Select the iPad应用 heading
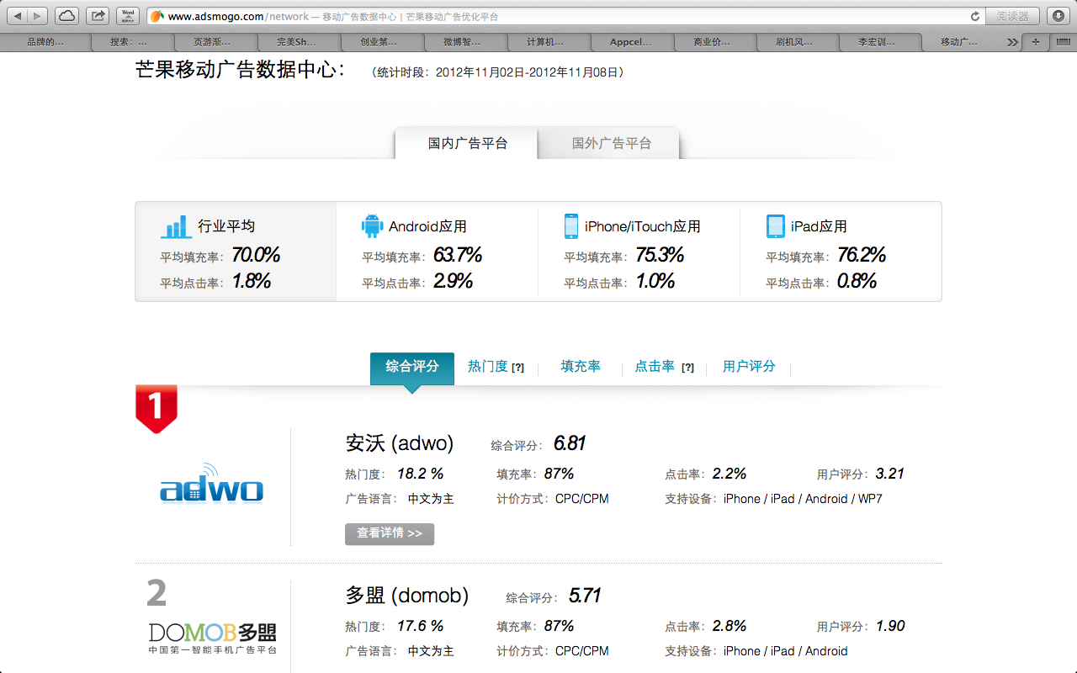The width and height of the screenshot is (1077, 673). (819, 226)
